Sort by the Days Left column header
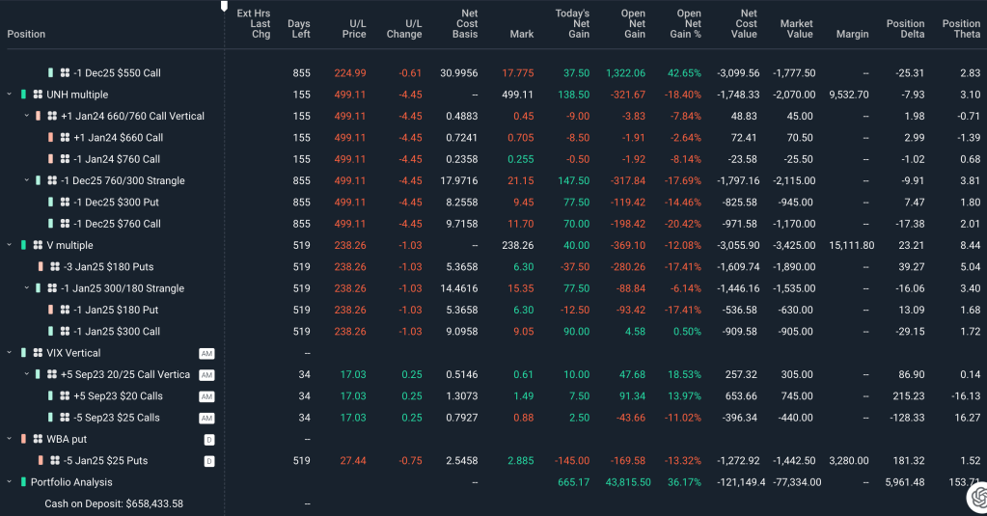This screenshot has width=987, height=516. [x=299, y=29]
